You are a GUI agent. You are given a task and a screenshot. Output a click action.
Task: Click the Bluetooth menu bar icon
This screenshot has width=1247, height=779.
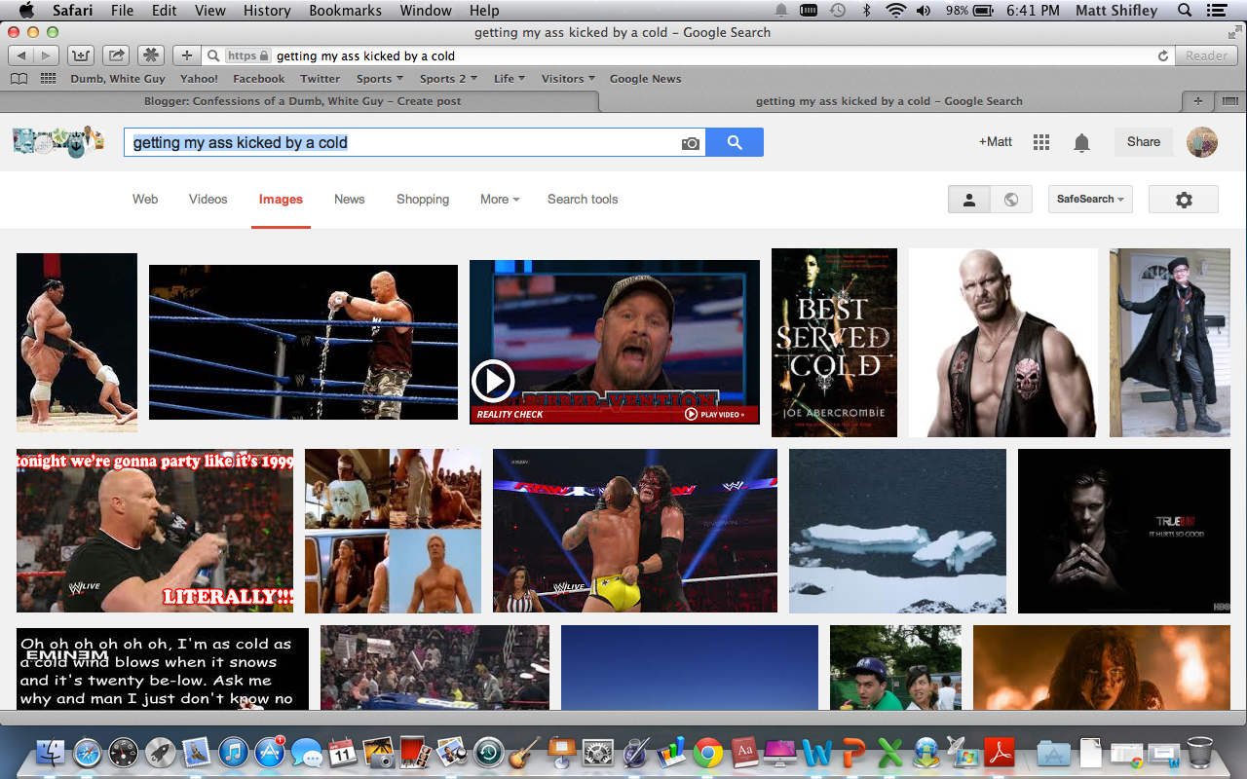tap(867, 11)
